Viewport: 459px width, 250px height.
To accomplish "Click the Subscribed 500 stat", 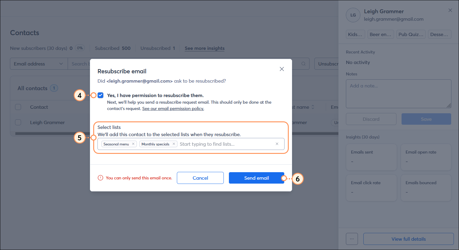I will pos(113,48).
